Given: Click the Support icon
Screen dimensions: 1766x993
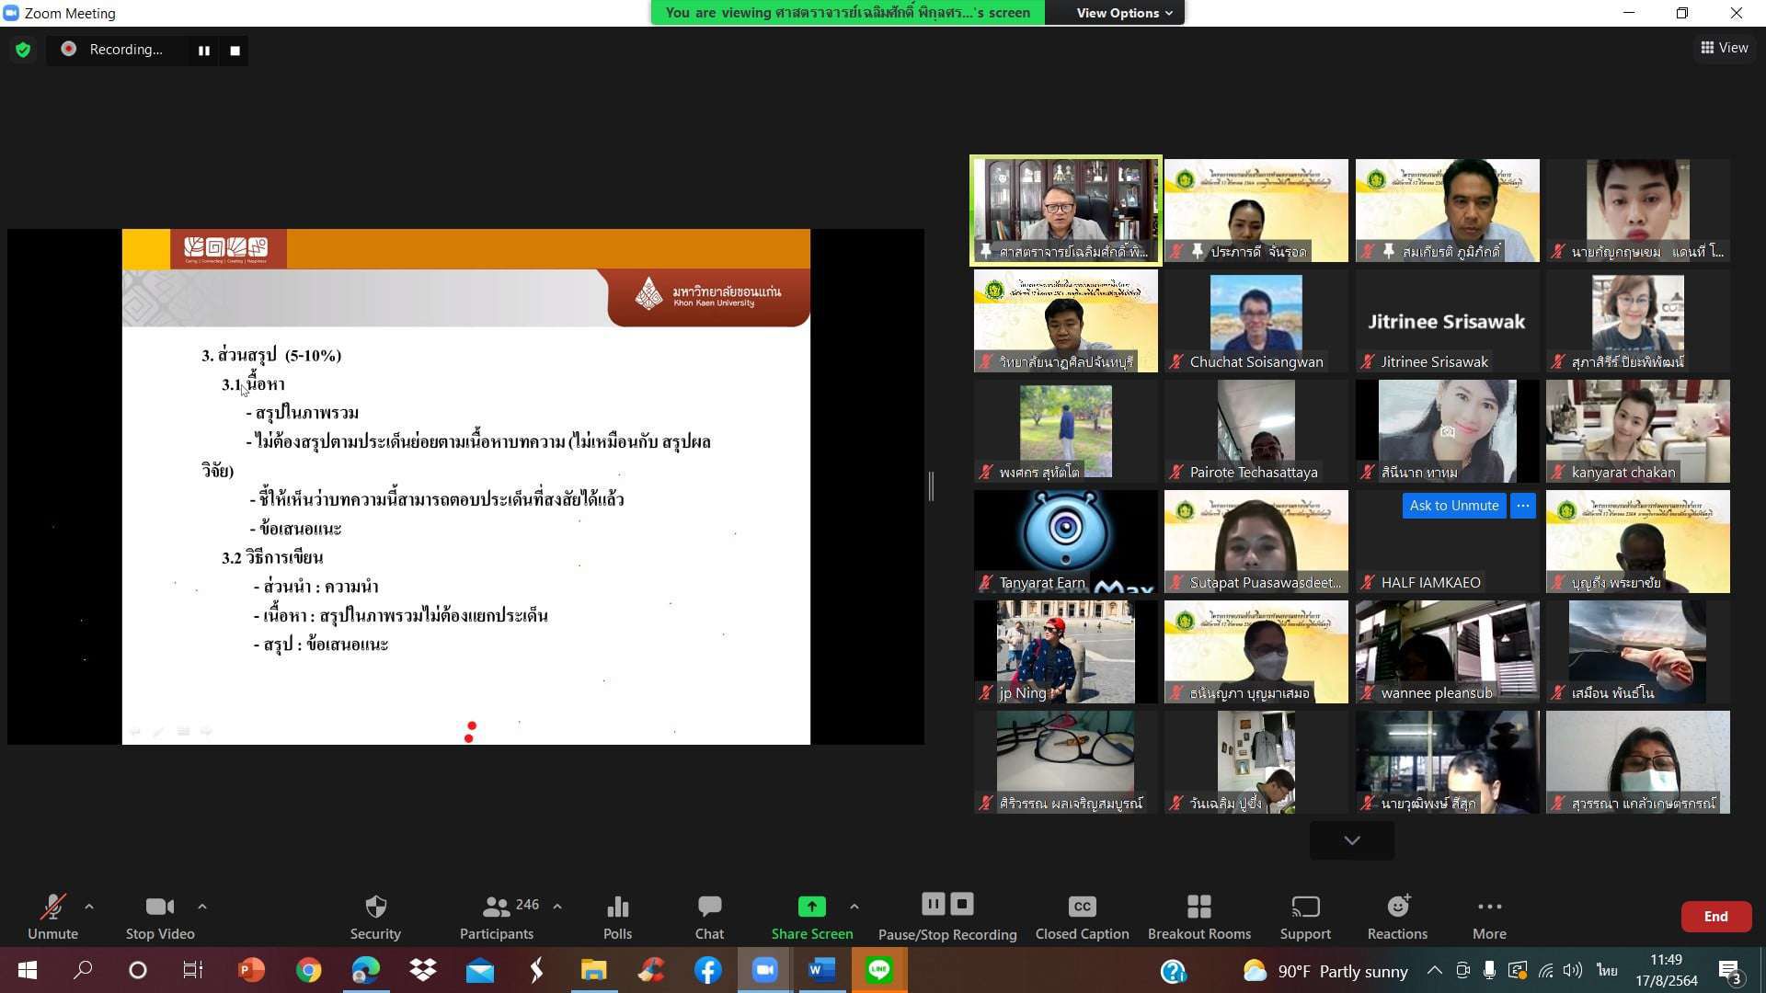Looking at the screenshot, I should tap(1305, 907).
